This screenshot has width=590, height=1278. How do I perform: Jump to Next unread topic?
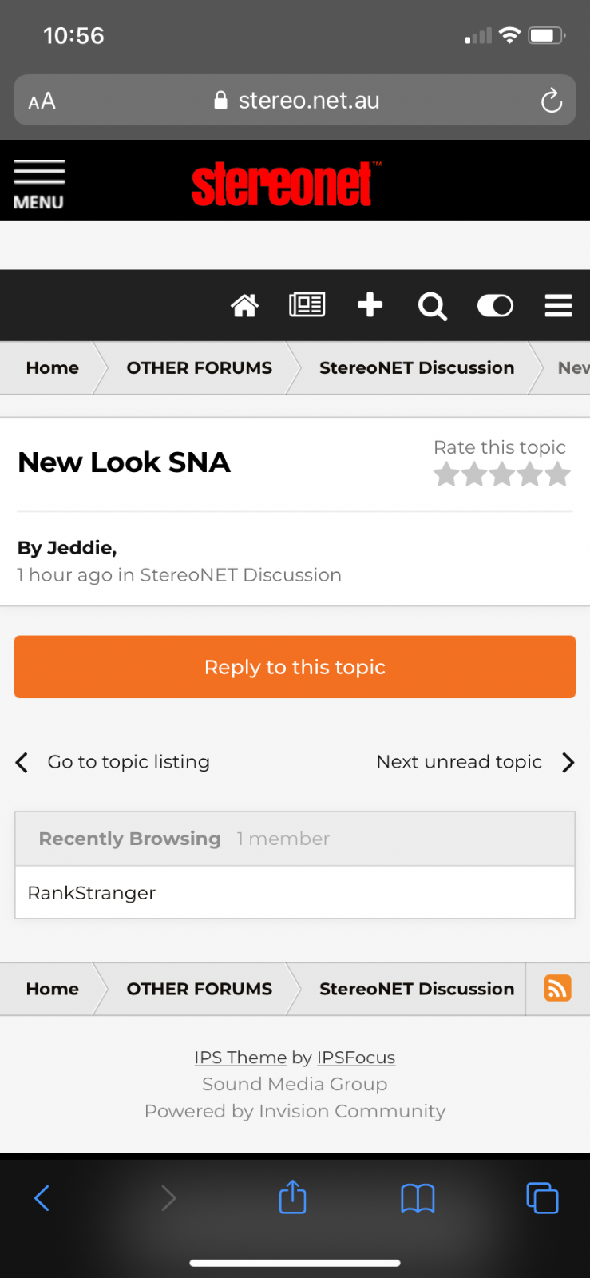459,762
